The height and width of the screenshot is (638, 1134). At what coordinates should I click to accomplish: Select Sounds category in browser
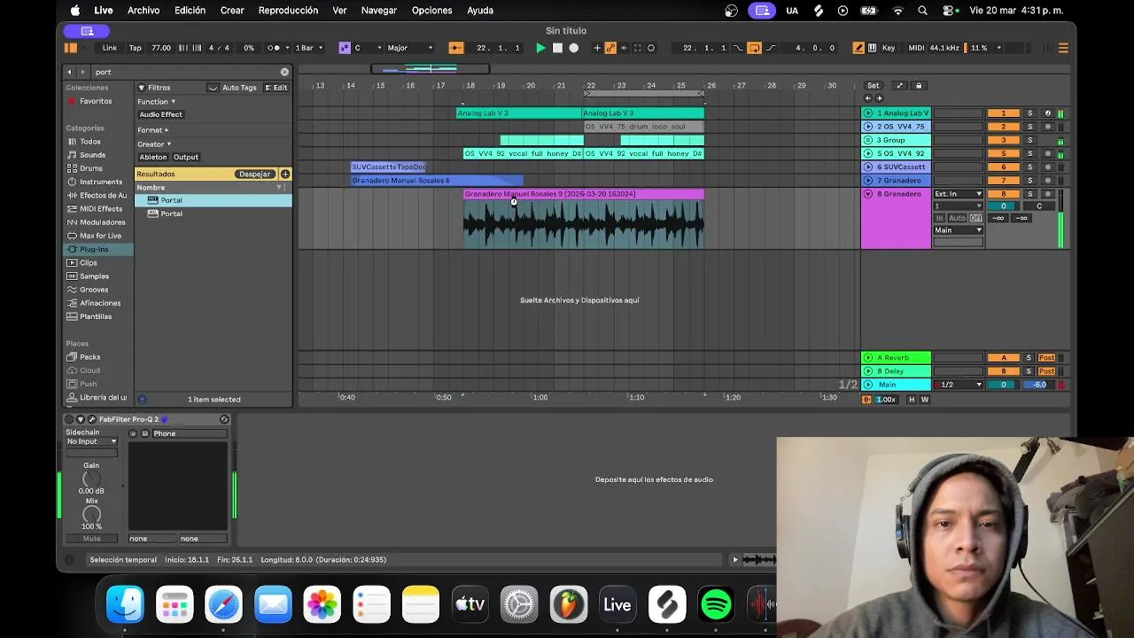[92, 155]
